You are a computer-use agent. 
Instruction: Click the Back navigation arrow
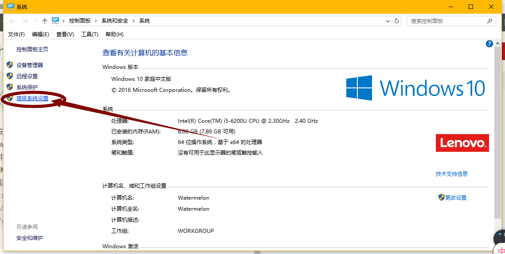point(12,21)
